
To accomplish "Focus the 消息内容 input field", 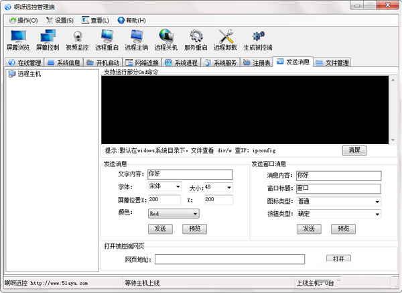I will point(338,176).
